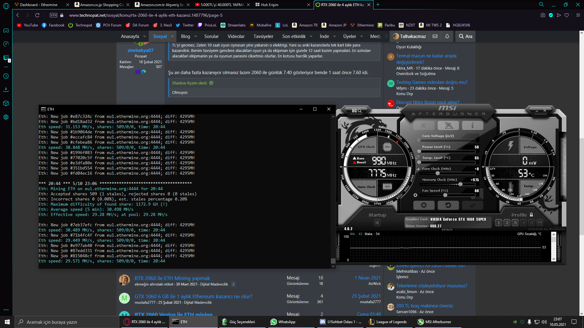Toggle the profile lock icon
This screenshot has height=328, width=584.
[x=531, y=215]
